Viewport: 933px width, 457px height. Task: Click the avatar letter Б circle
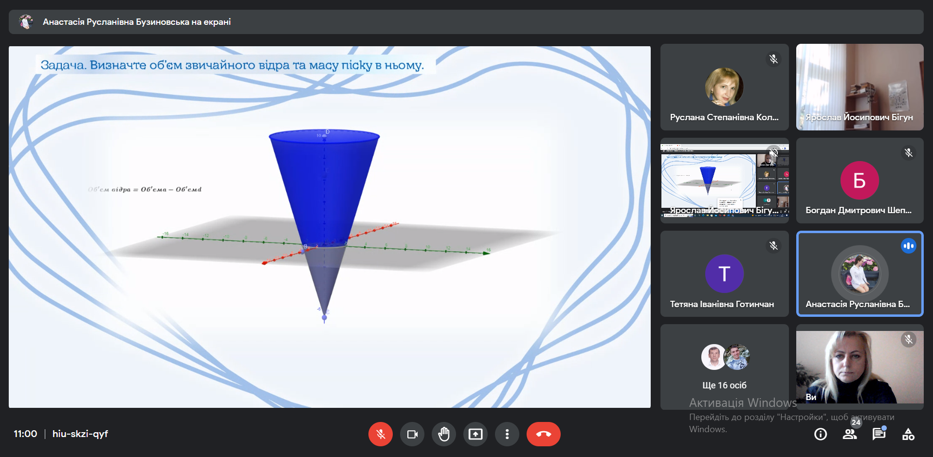[x=860, y=181]
